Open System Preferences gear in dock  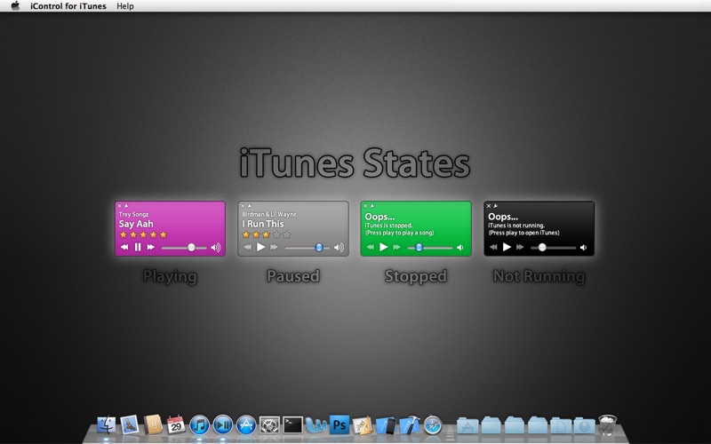(269, 425)
